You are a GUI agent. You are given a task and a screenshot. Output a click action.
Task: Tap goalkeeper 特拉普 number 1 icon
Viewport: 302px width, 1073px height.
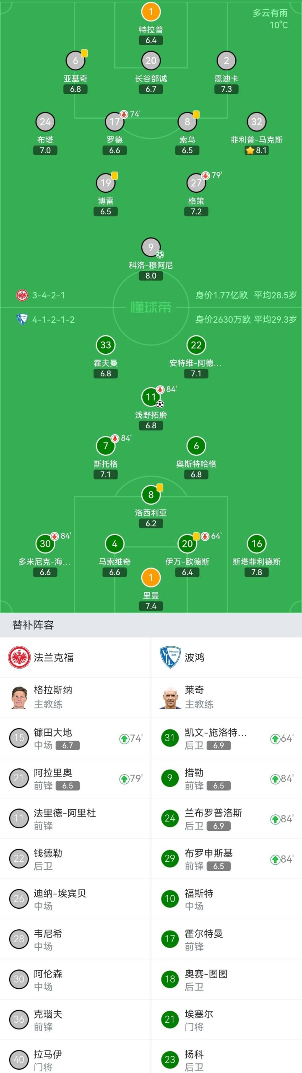[x=151, y=12]
